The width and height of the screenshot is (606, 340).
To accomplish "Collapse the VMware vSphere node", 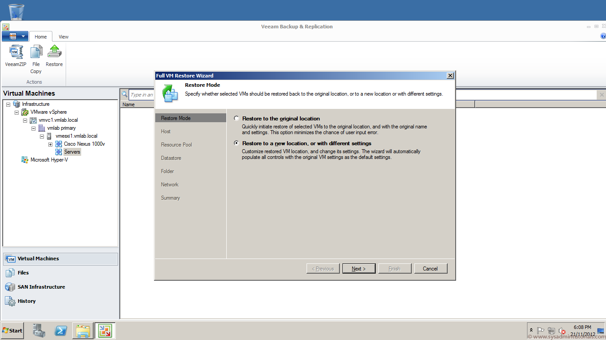I will click(x=16, y=112).
